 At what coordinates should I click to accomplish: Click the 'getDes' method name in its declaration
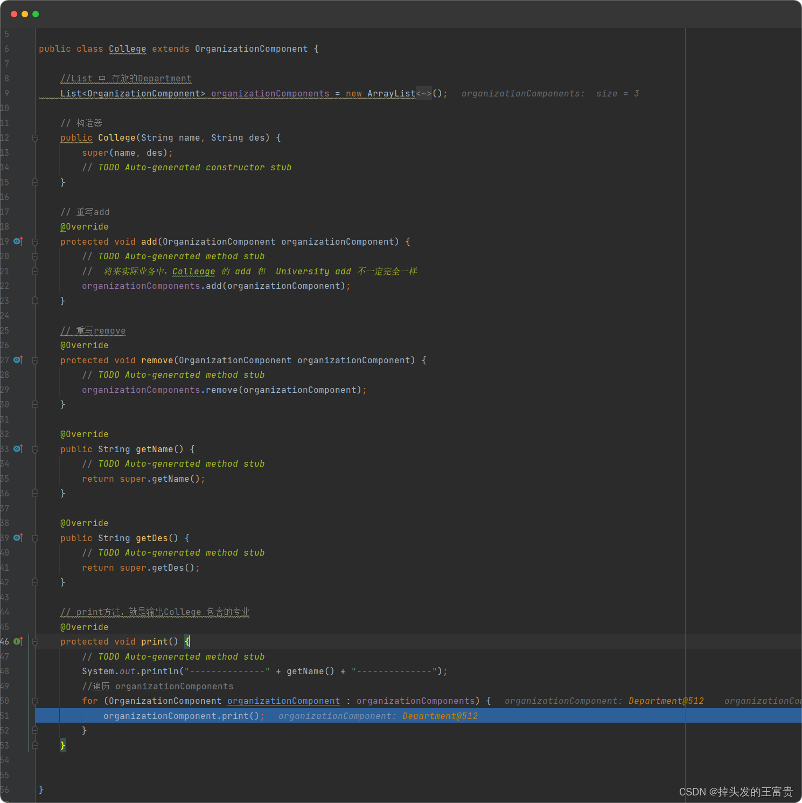[x=152, y=538]
